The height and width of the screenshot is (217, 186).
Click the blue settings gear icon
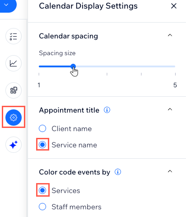pyautogui.click(x=14, y=118)
